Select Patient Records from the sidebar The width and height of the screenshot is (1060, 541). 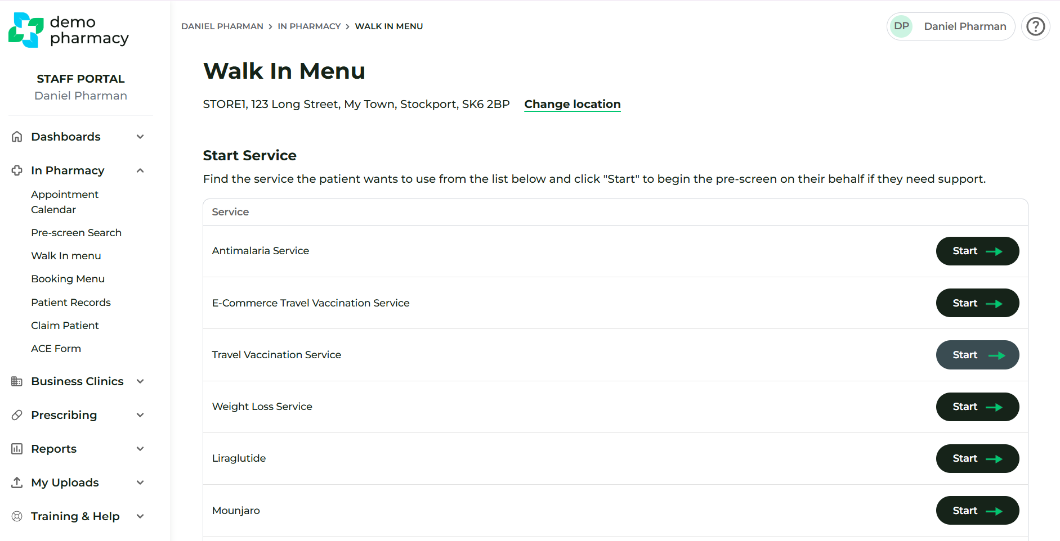coord(71,303)
